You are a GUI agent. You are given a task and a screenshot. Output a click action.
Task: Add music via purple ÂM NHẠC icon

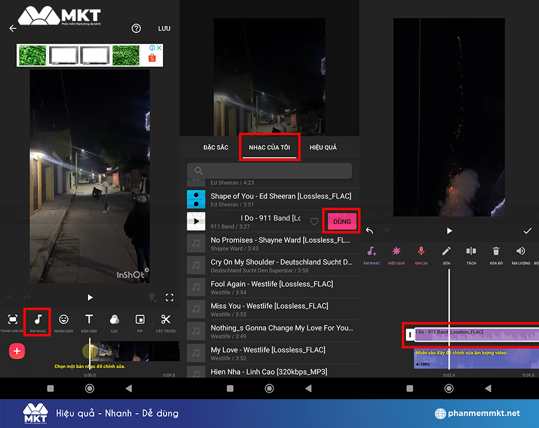(371, 255)
